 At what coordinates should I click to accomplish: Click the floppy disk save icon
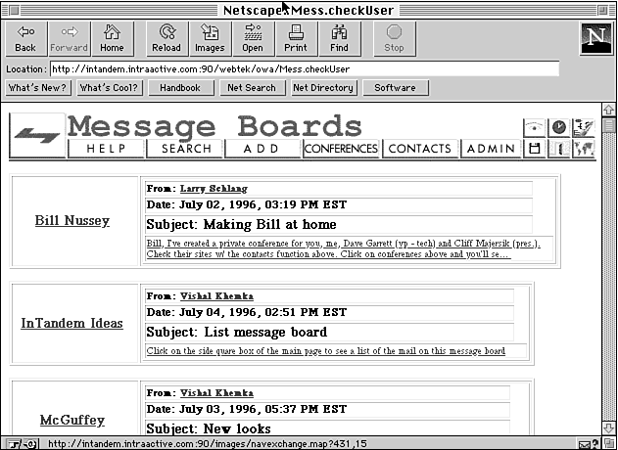[x=535, y=149]
